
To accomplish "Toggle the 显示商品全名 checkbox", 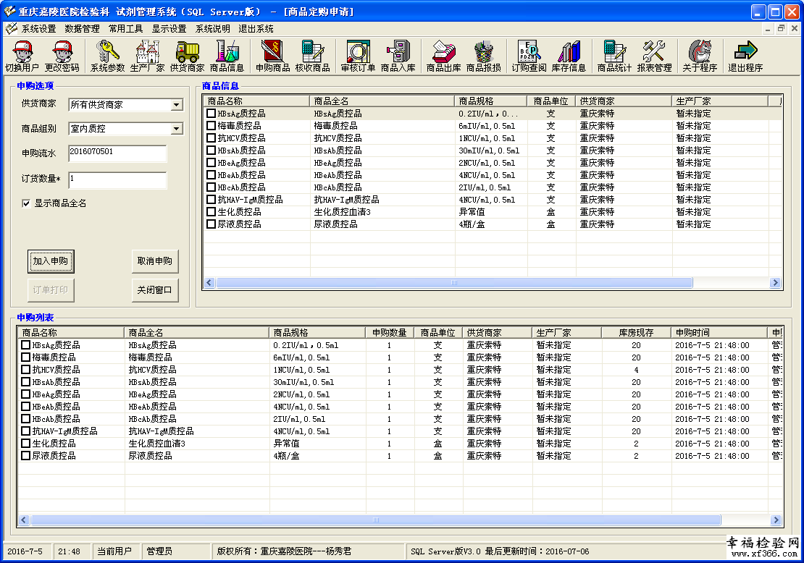I will click(26, 203).
